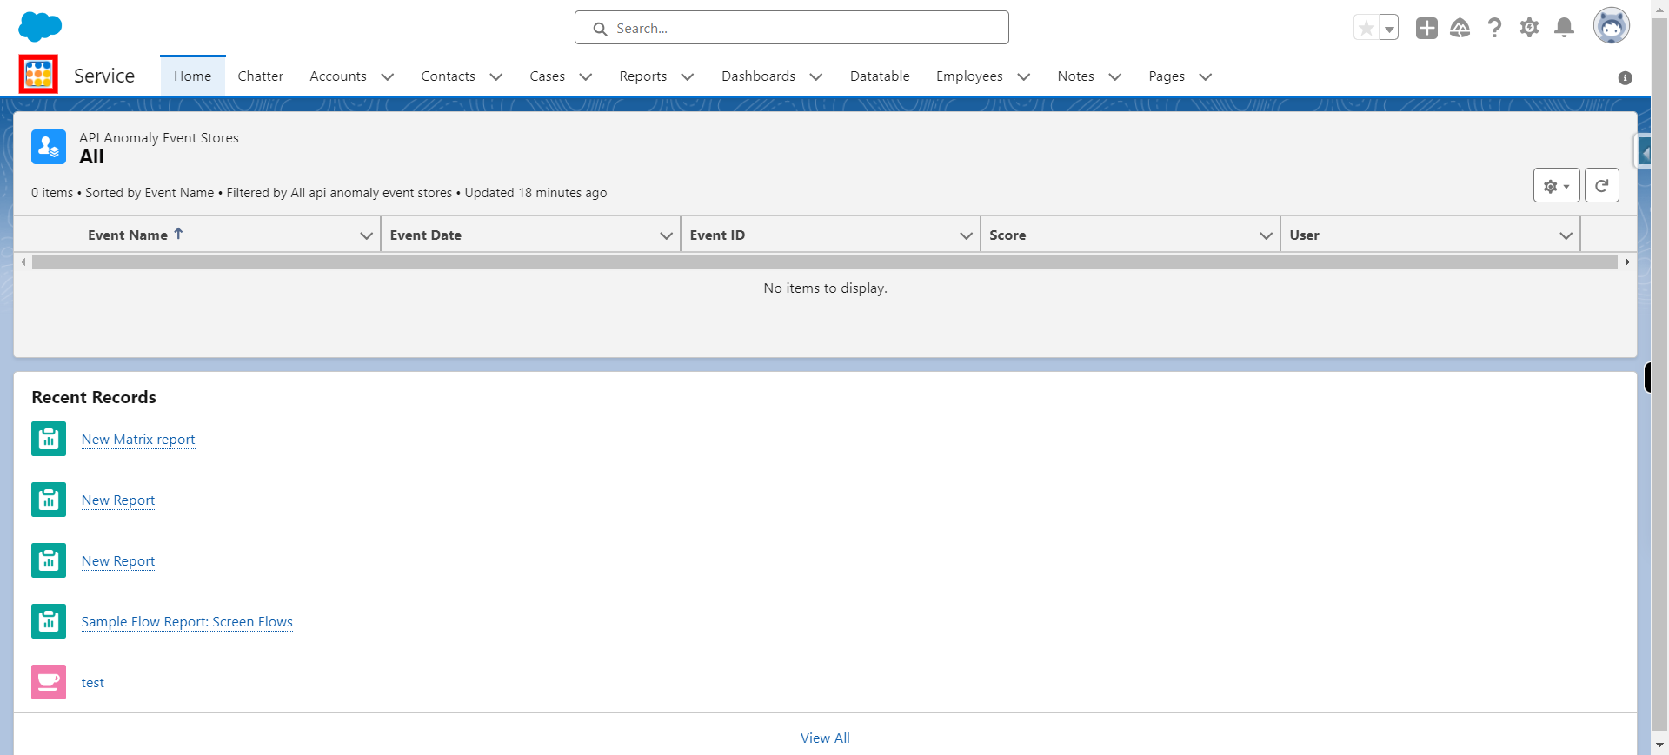Click View All recent records

[x=825, y=738]
